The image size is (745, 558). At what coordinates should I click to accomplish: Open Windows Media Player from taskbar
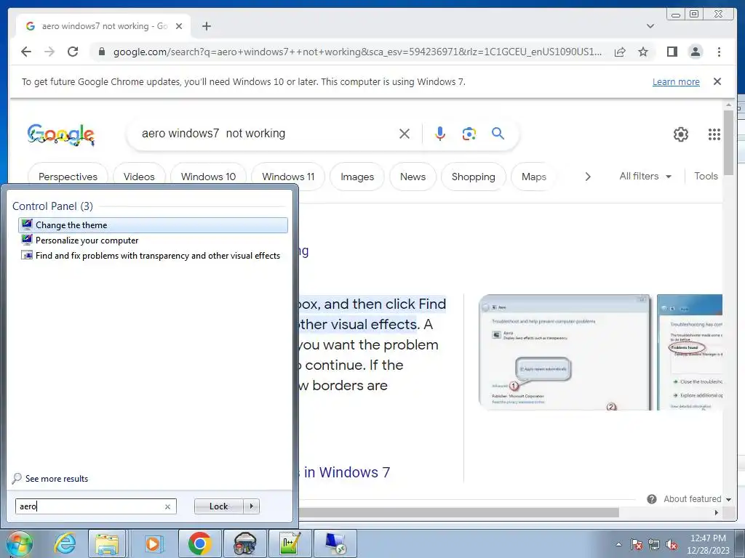153,543
